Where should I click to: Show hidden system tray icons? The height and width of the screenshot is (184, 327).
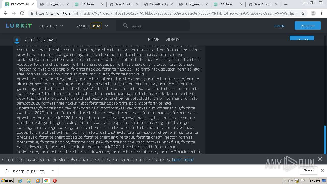click(x=285, y=181)
